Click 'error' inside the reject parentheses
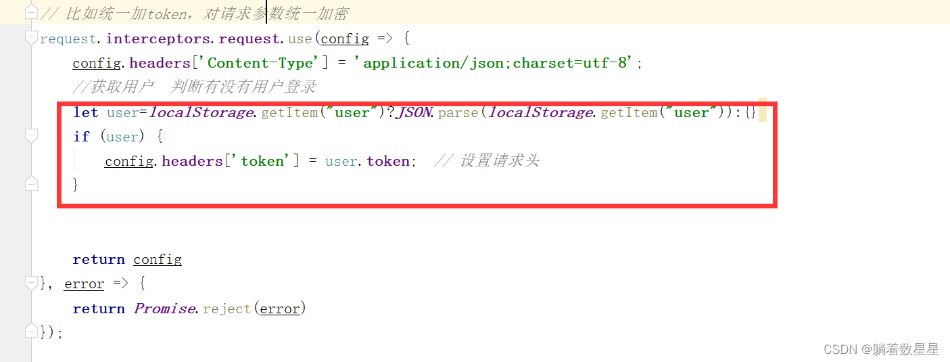The height and width of the screenshot is (362, 950). point(280,309)
